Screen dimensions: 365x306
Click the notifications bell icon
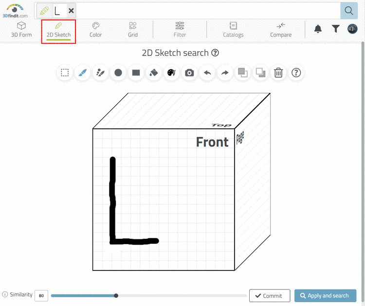[x=318, y=29]
